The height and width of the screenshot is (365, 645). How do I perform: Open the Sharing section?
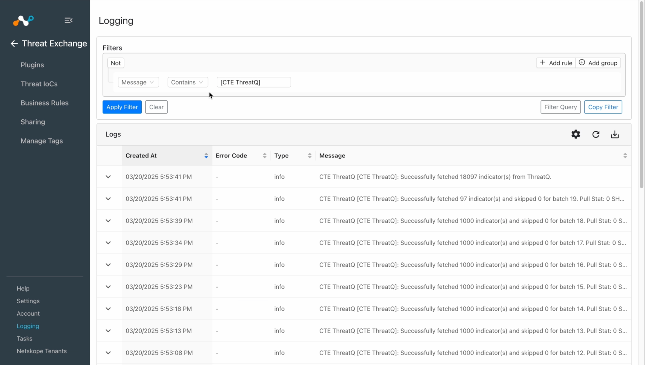[33, 122]
